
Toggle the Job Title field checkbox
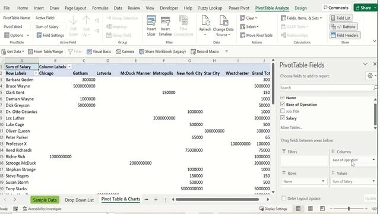tap(283, 111)
